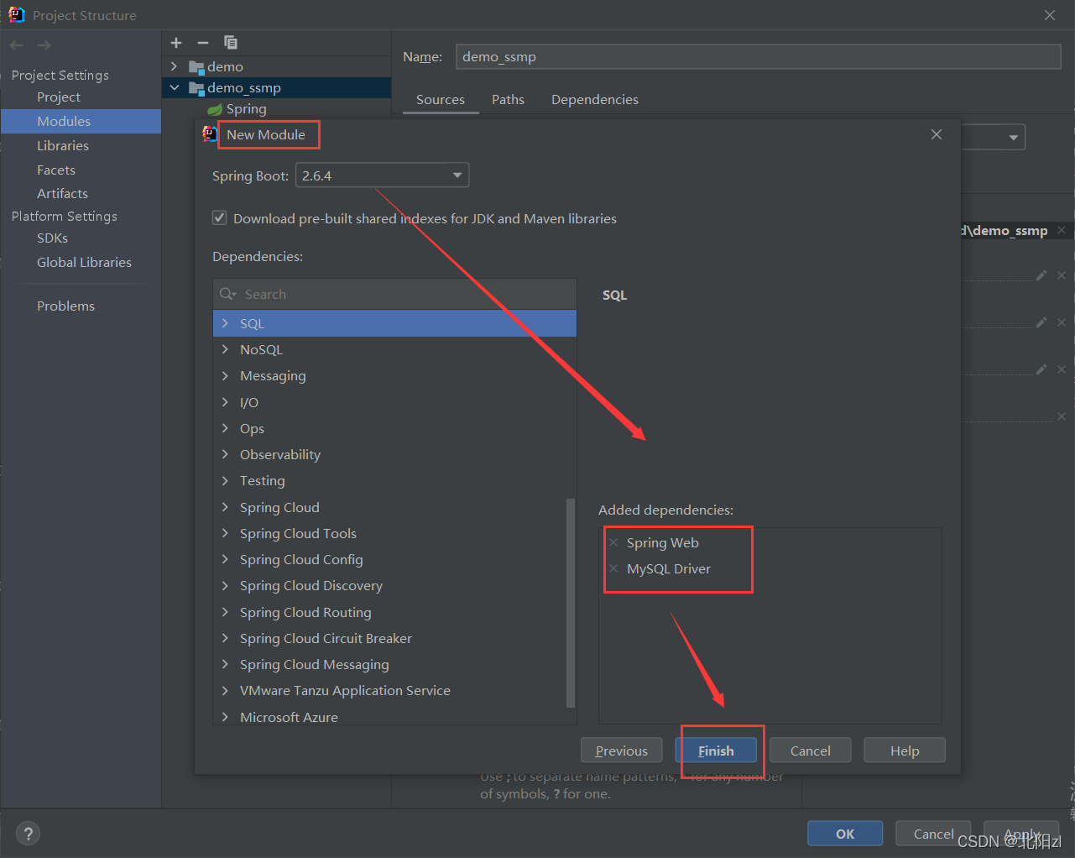
Task: Click the demo_ssmp module folder icon
Action: pos(196,88)
